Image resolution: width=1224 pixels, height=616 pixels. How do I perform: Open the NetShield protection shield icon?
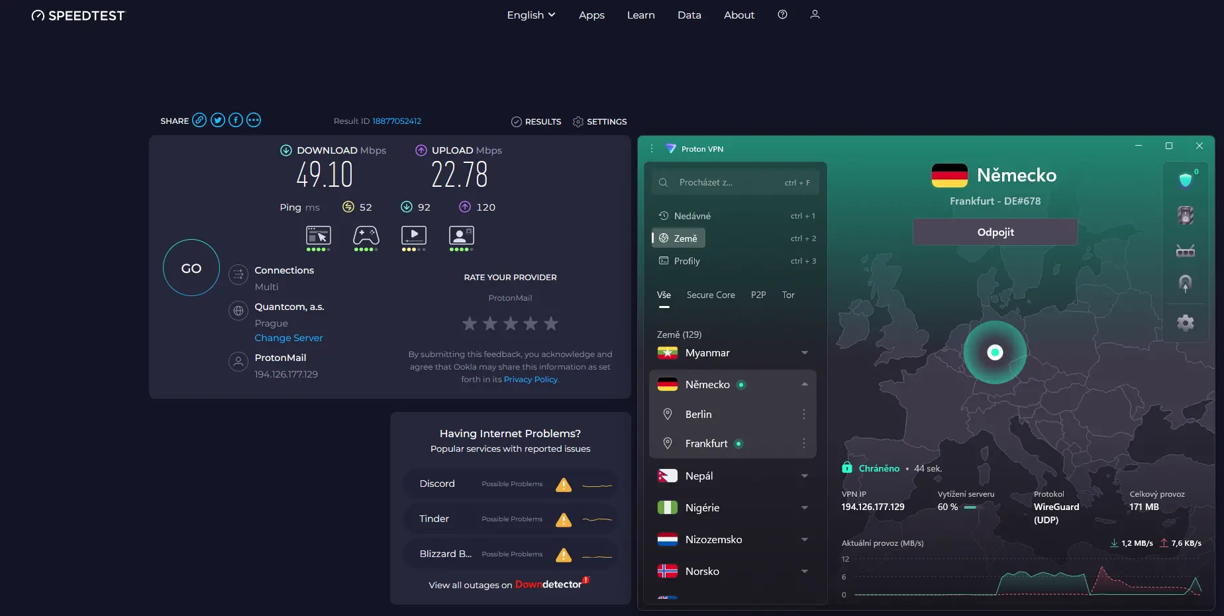[1185, 179]
